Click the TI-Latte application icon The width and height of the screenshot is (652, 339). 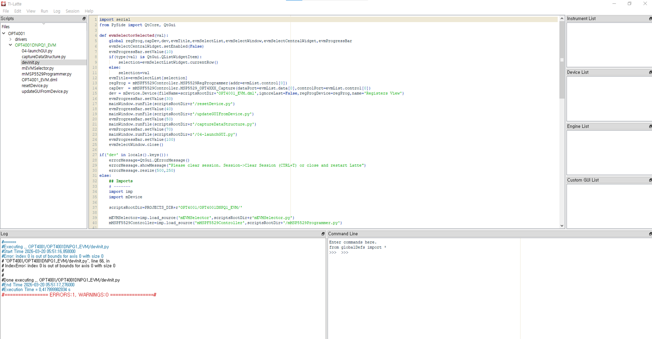coord(4,4)
